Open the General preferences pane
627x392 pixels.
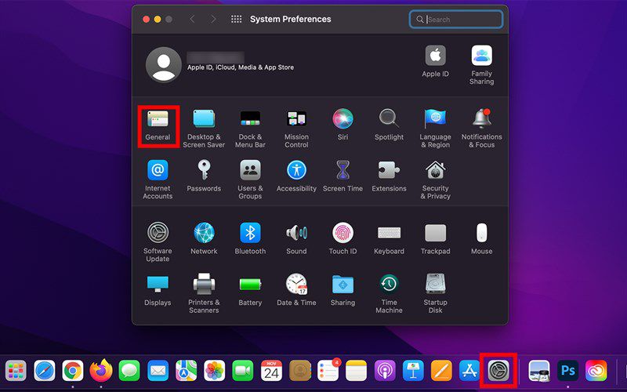point(158,125)
